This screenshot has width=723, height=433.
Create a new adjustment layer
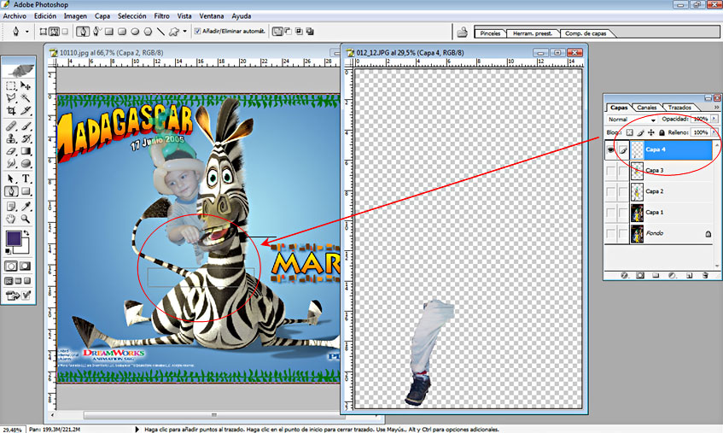672,275
